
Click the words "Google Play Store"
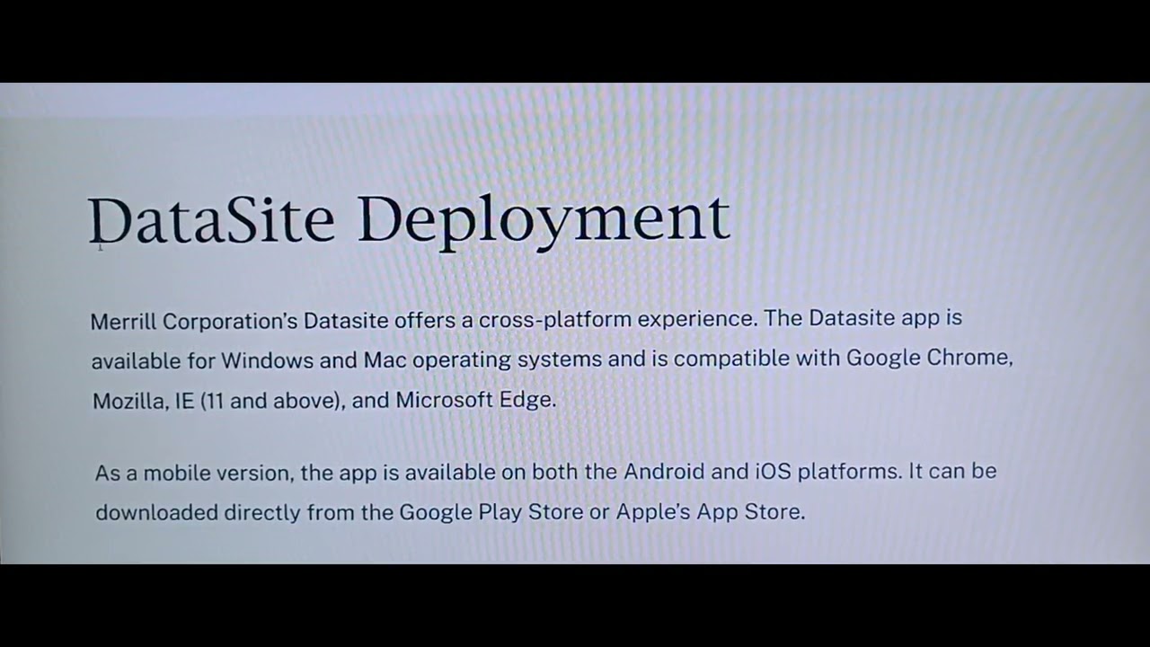coord(491,512)
